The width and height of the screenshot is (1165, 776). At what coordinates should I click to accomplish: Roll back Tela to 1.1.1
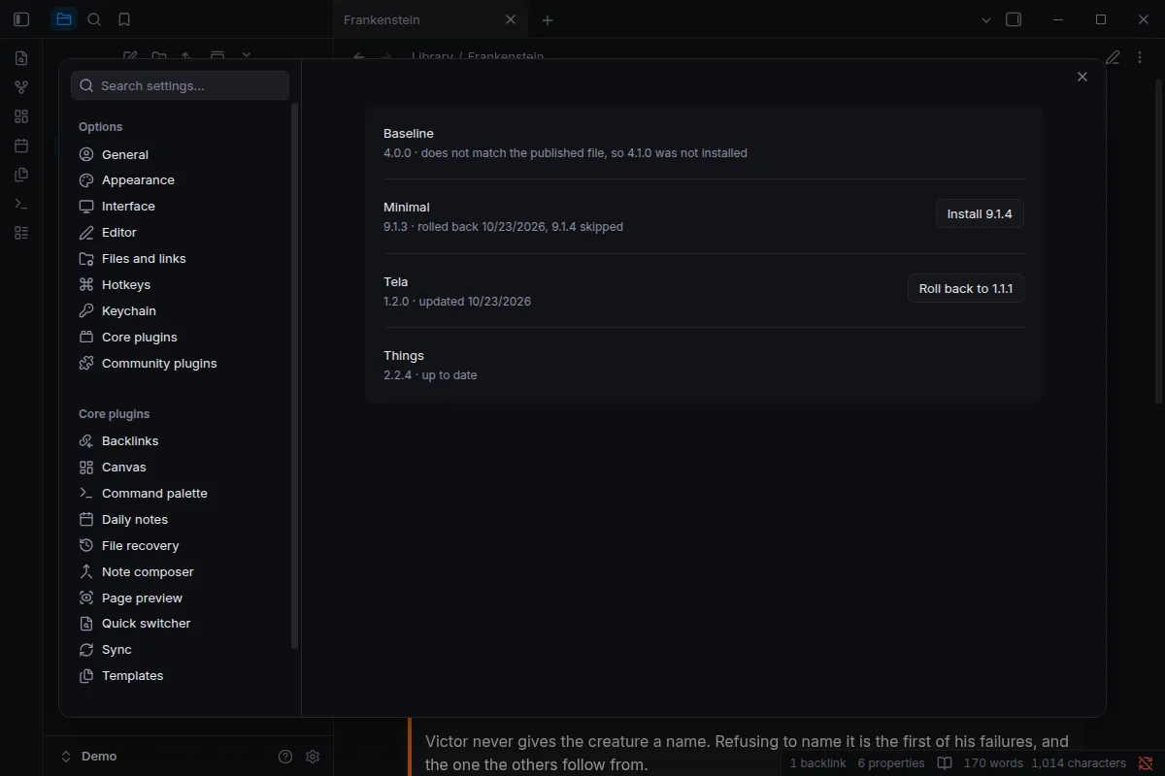(x=966, y=289)
